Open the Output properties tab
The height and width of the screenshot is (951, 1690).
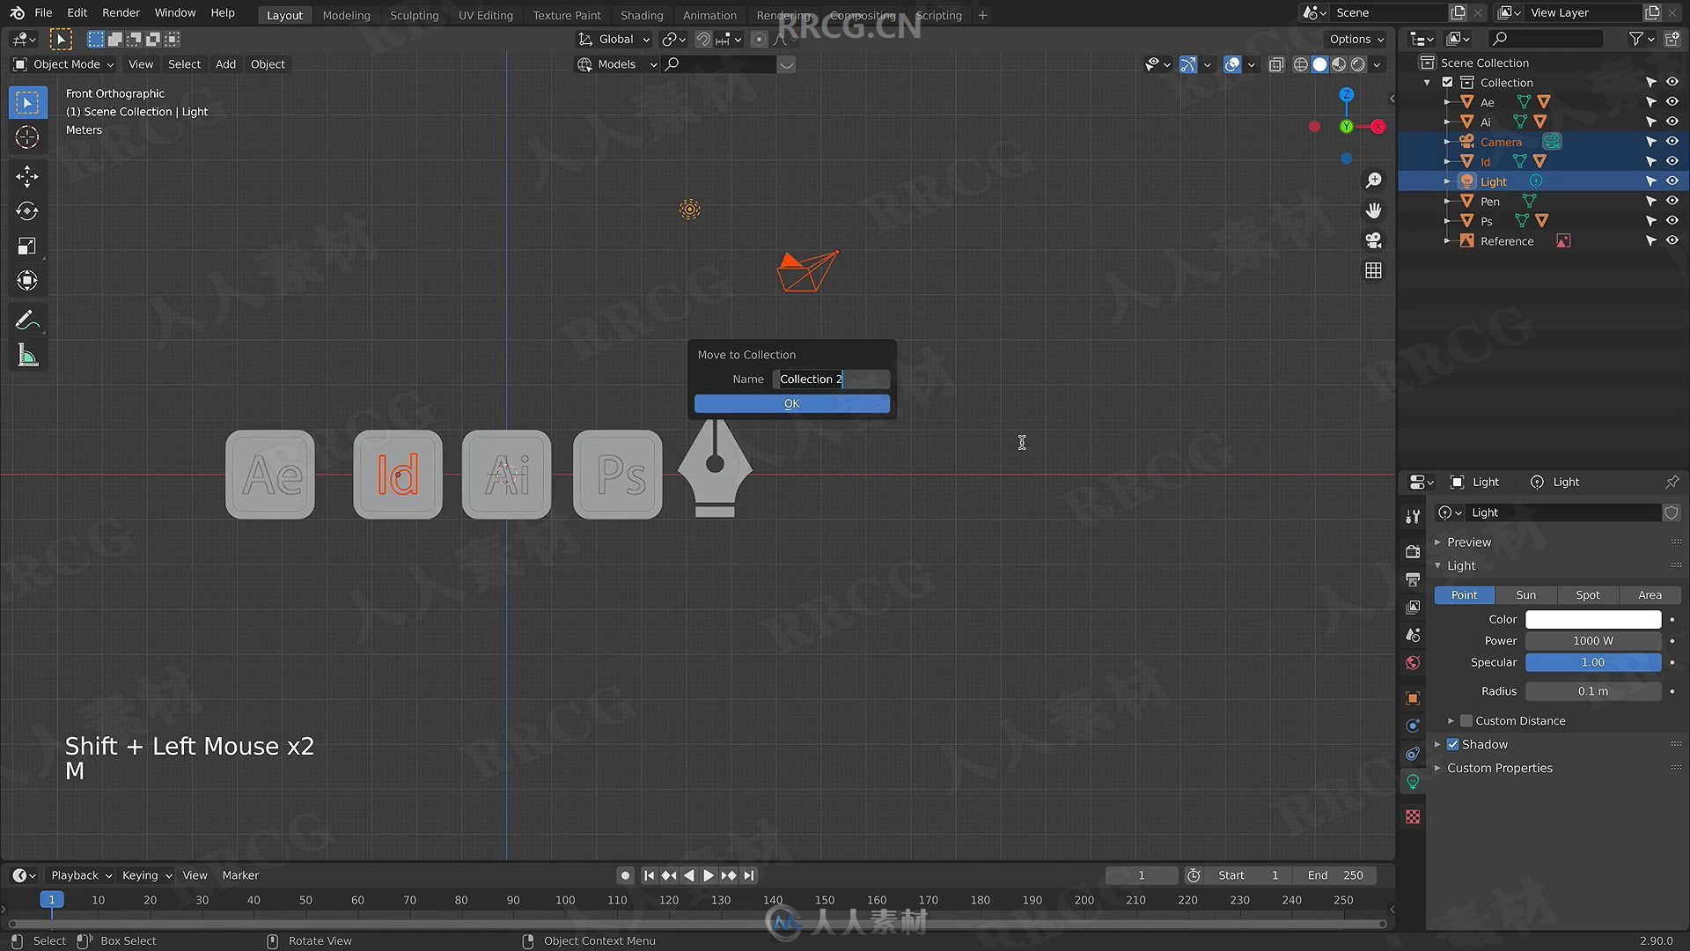[1413, 579]
